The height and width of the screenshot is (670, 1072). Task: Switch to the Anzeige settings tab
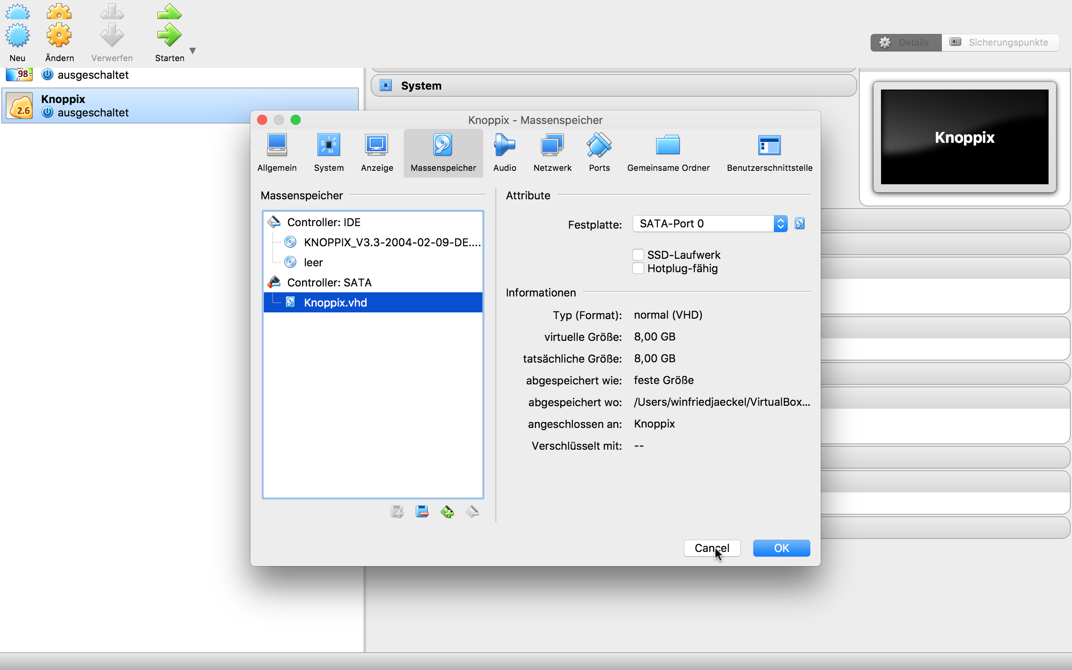pyautogui.click(x=377, y=153)
